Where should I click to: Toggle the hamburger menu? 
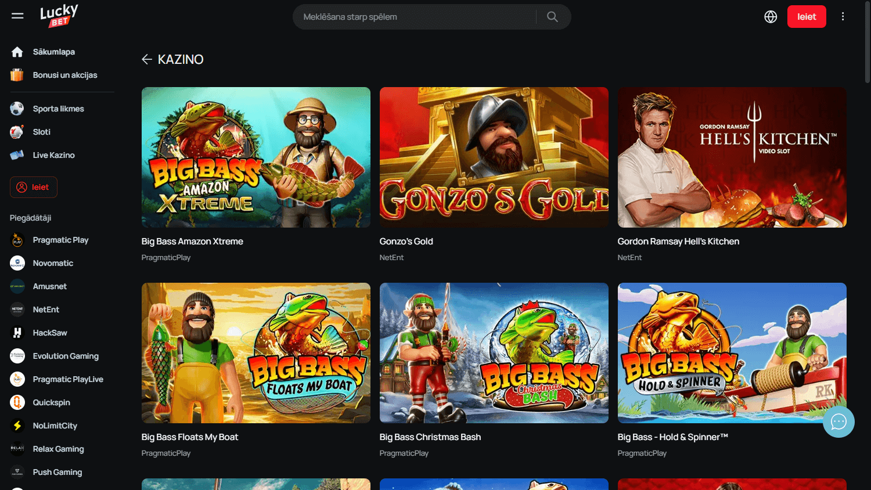(17, 16)
